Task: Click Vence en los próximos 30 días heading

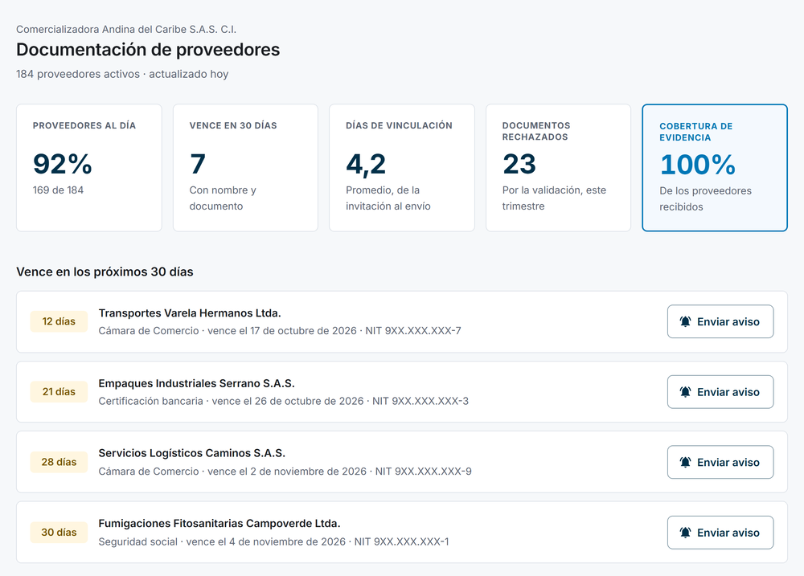Action: pos(105,272)
